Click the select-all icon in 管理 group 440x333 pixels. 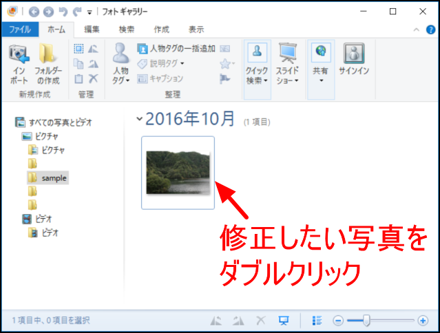pos(78,49)
